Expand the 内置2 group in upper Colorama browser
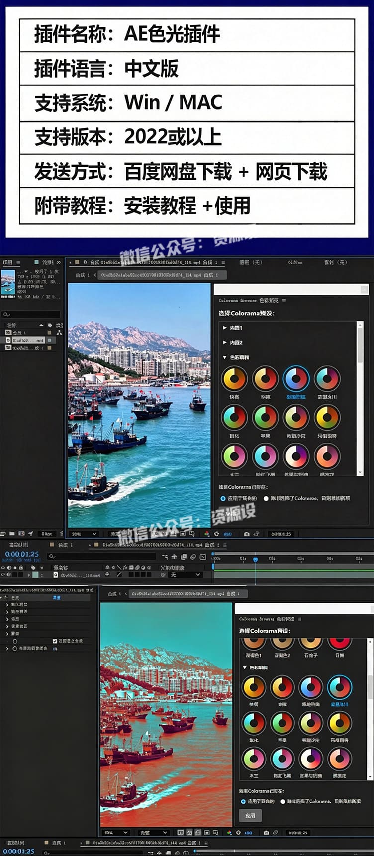The height and width of the screenshot is (856, 374). pos(225,343)
